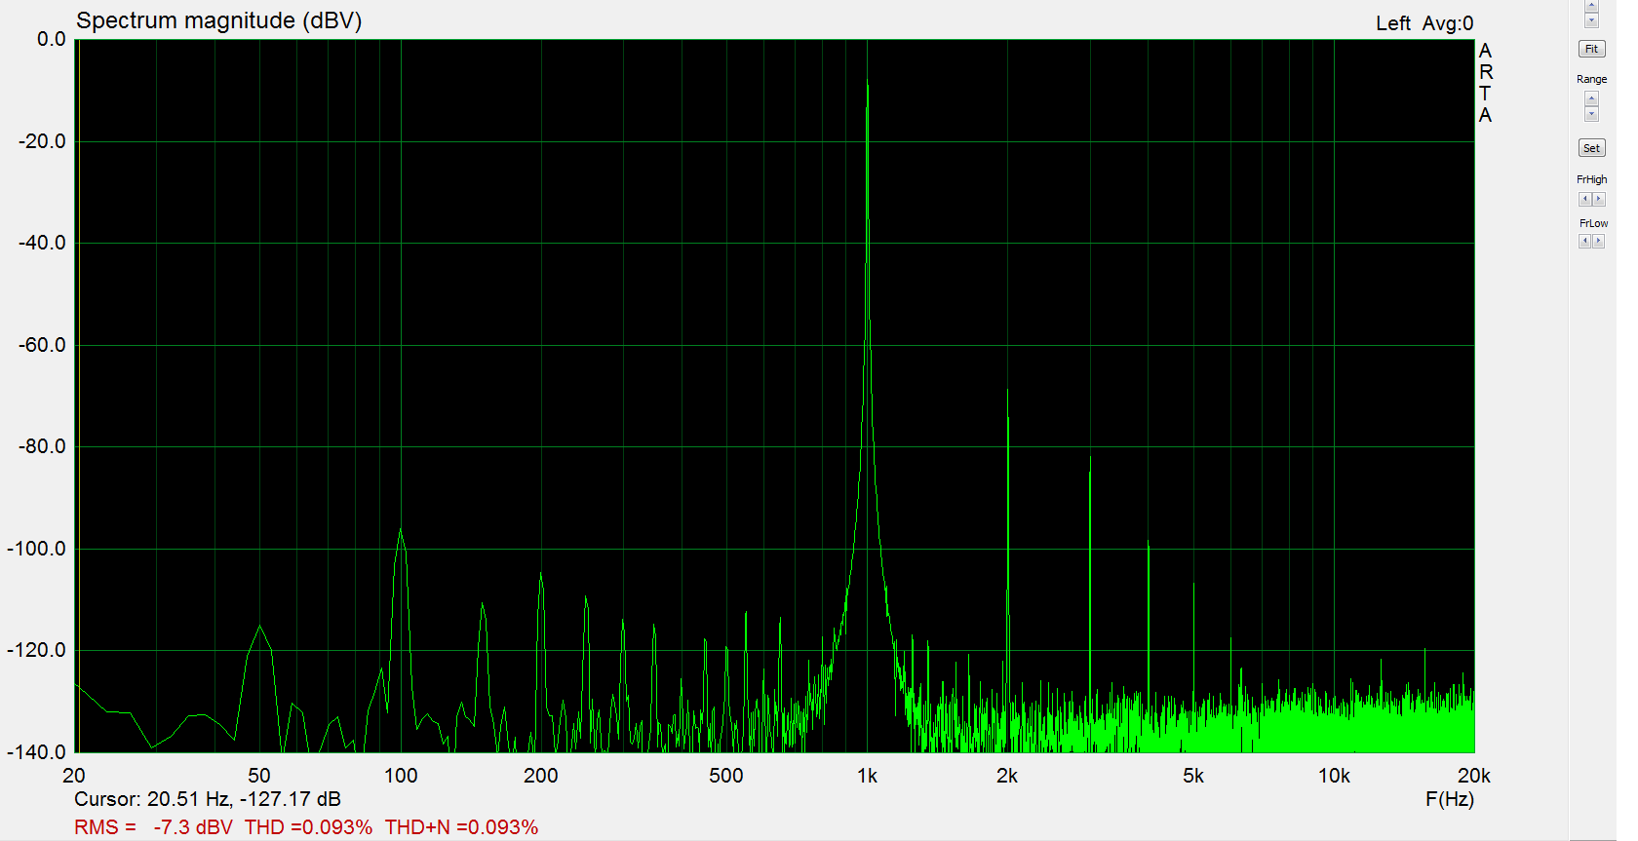Click the 'FrHigh' label
This screenshot has height=841, width=1638.
point(1591,179)
